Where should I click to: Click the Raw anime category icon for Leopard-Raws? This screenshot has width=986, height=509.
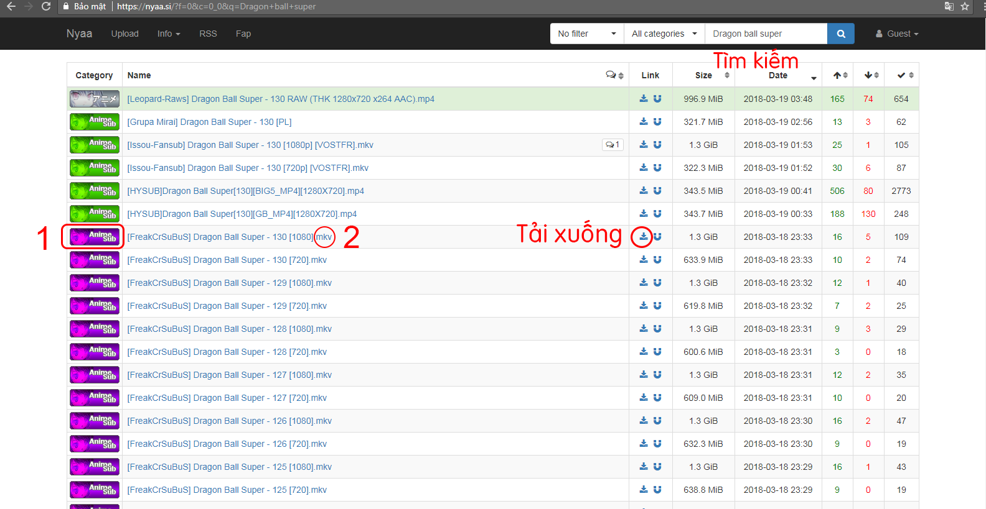click(x=95, y=99)
